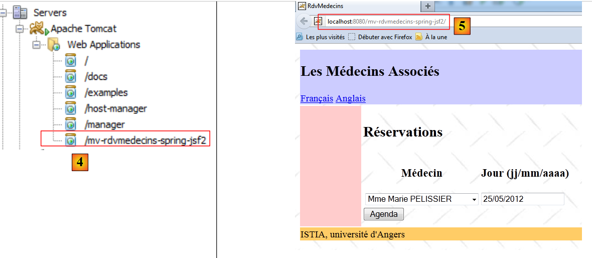The image size is (592, 258).
Task: Switch language via the Anglais link
Action: pos(350,98)
